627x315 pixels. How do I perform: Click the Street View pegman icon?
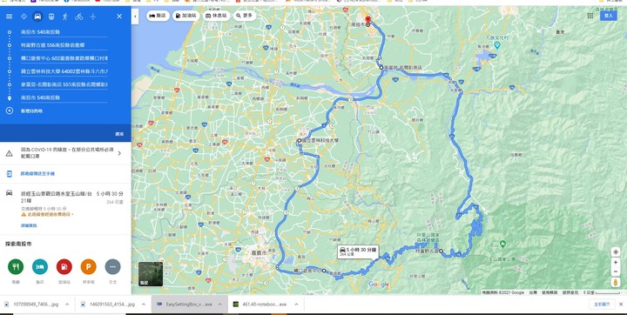coord(616,282)
